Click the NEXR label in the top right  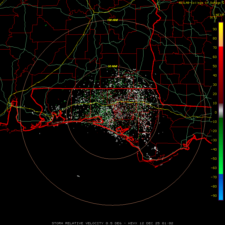pyautogui.click(x=219, y=15)
